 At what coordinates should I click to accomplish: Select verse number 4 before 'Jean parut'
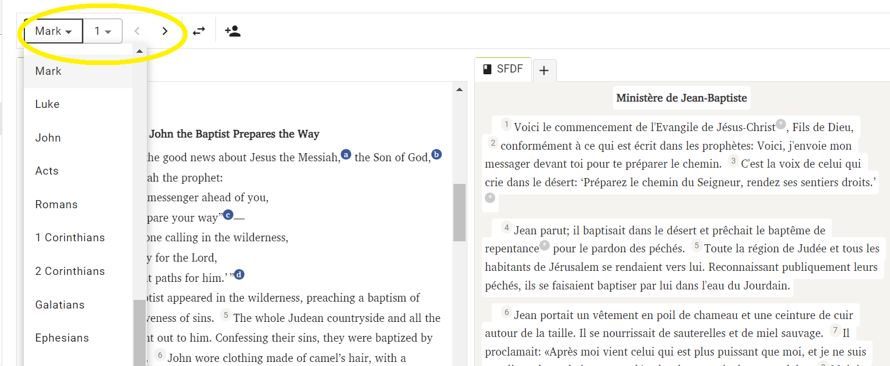click(506, 228)
